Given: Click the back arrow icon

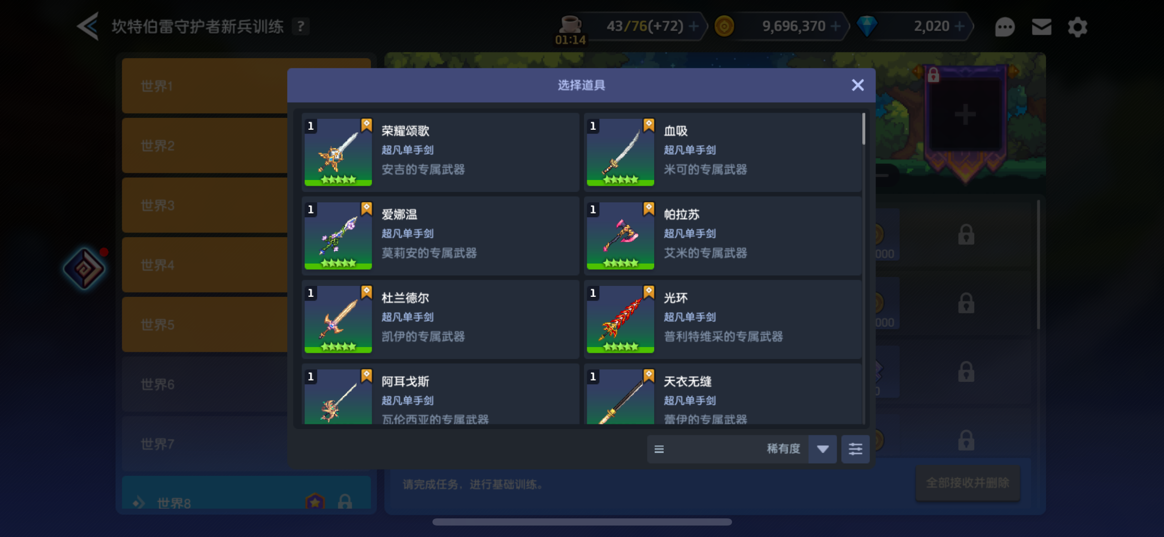Looking at the screenshot, I should [x=88, y=26].
